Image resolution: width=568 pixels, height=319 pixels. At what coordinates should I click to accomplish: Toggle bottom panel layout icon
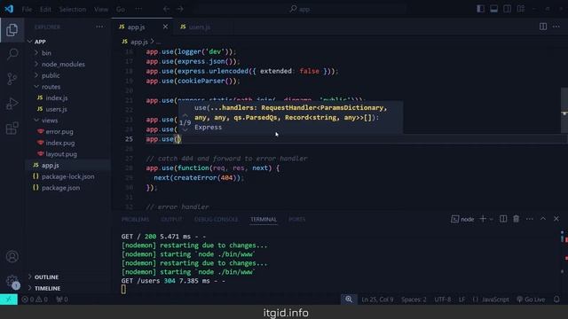[493, 9]
